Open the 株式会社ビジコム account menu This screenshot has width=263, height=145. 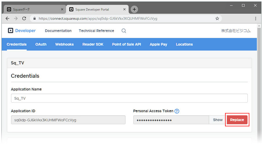coord(236,31)
